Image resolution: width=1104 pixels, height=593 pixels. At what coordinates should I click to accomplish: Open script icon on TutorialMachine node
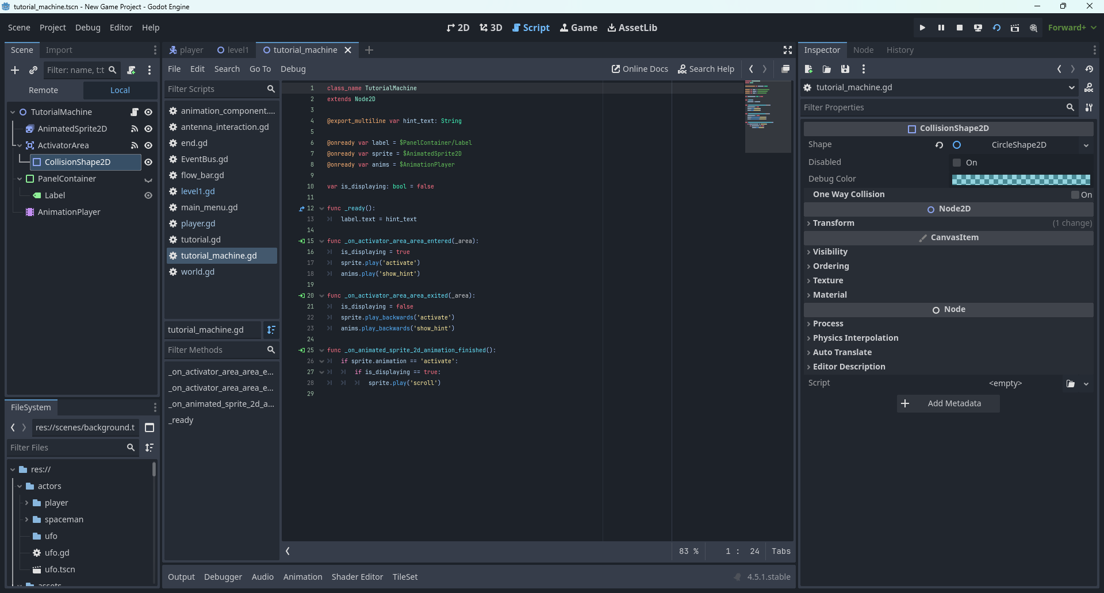coord(134,112)
